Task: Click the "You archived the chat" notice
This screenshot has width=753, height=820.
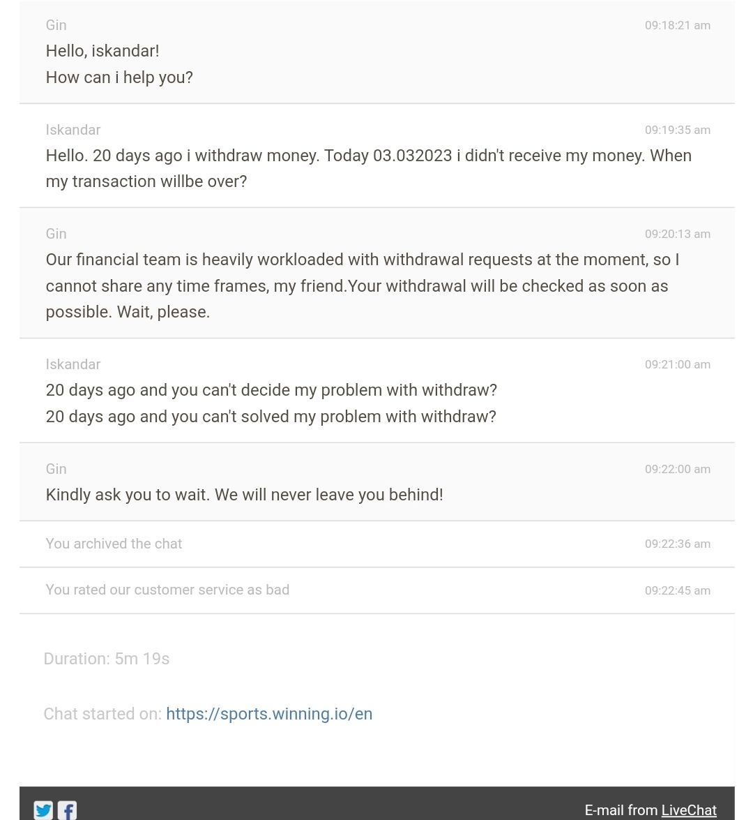Action: pos(114,544)
